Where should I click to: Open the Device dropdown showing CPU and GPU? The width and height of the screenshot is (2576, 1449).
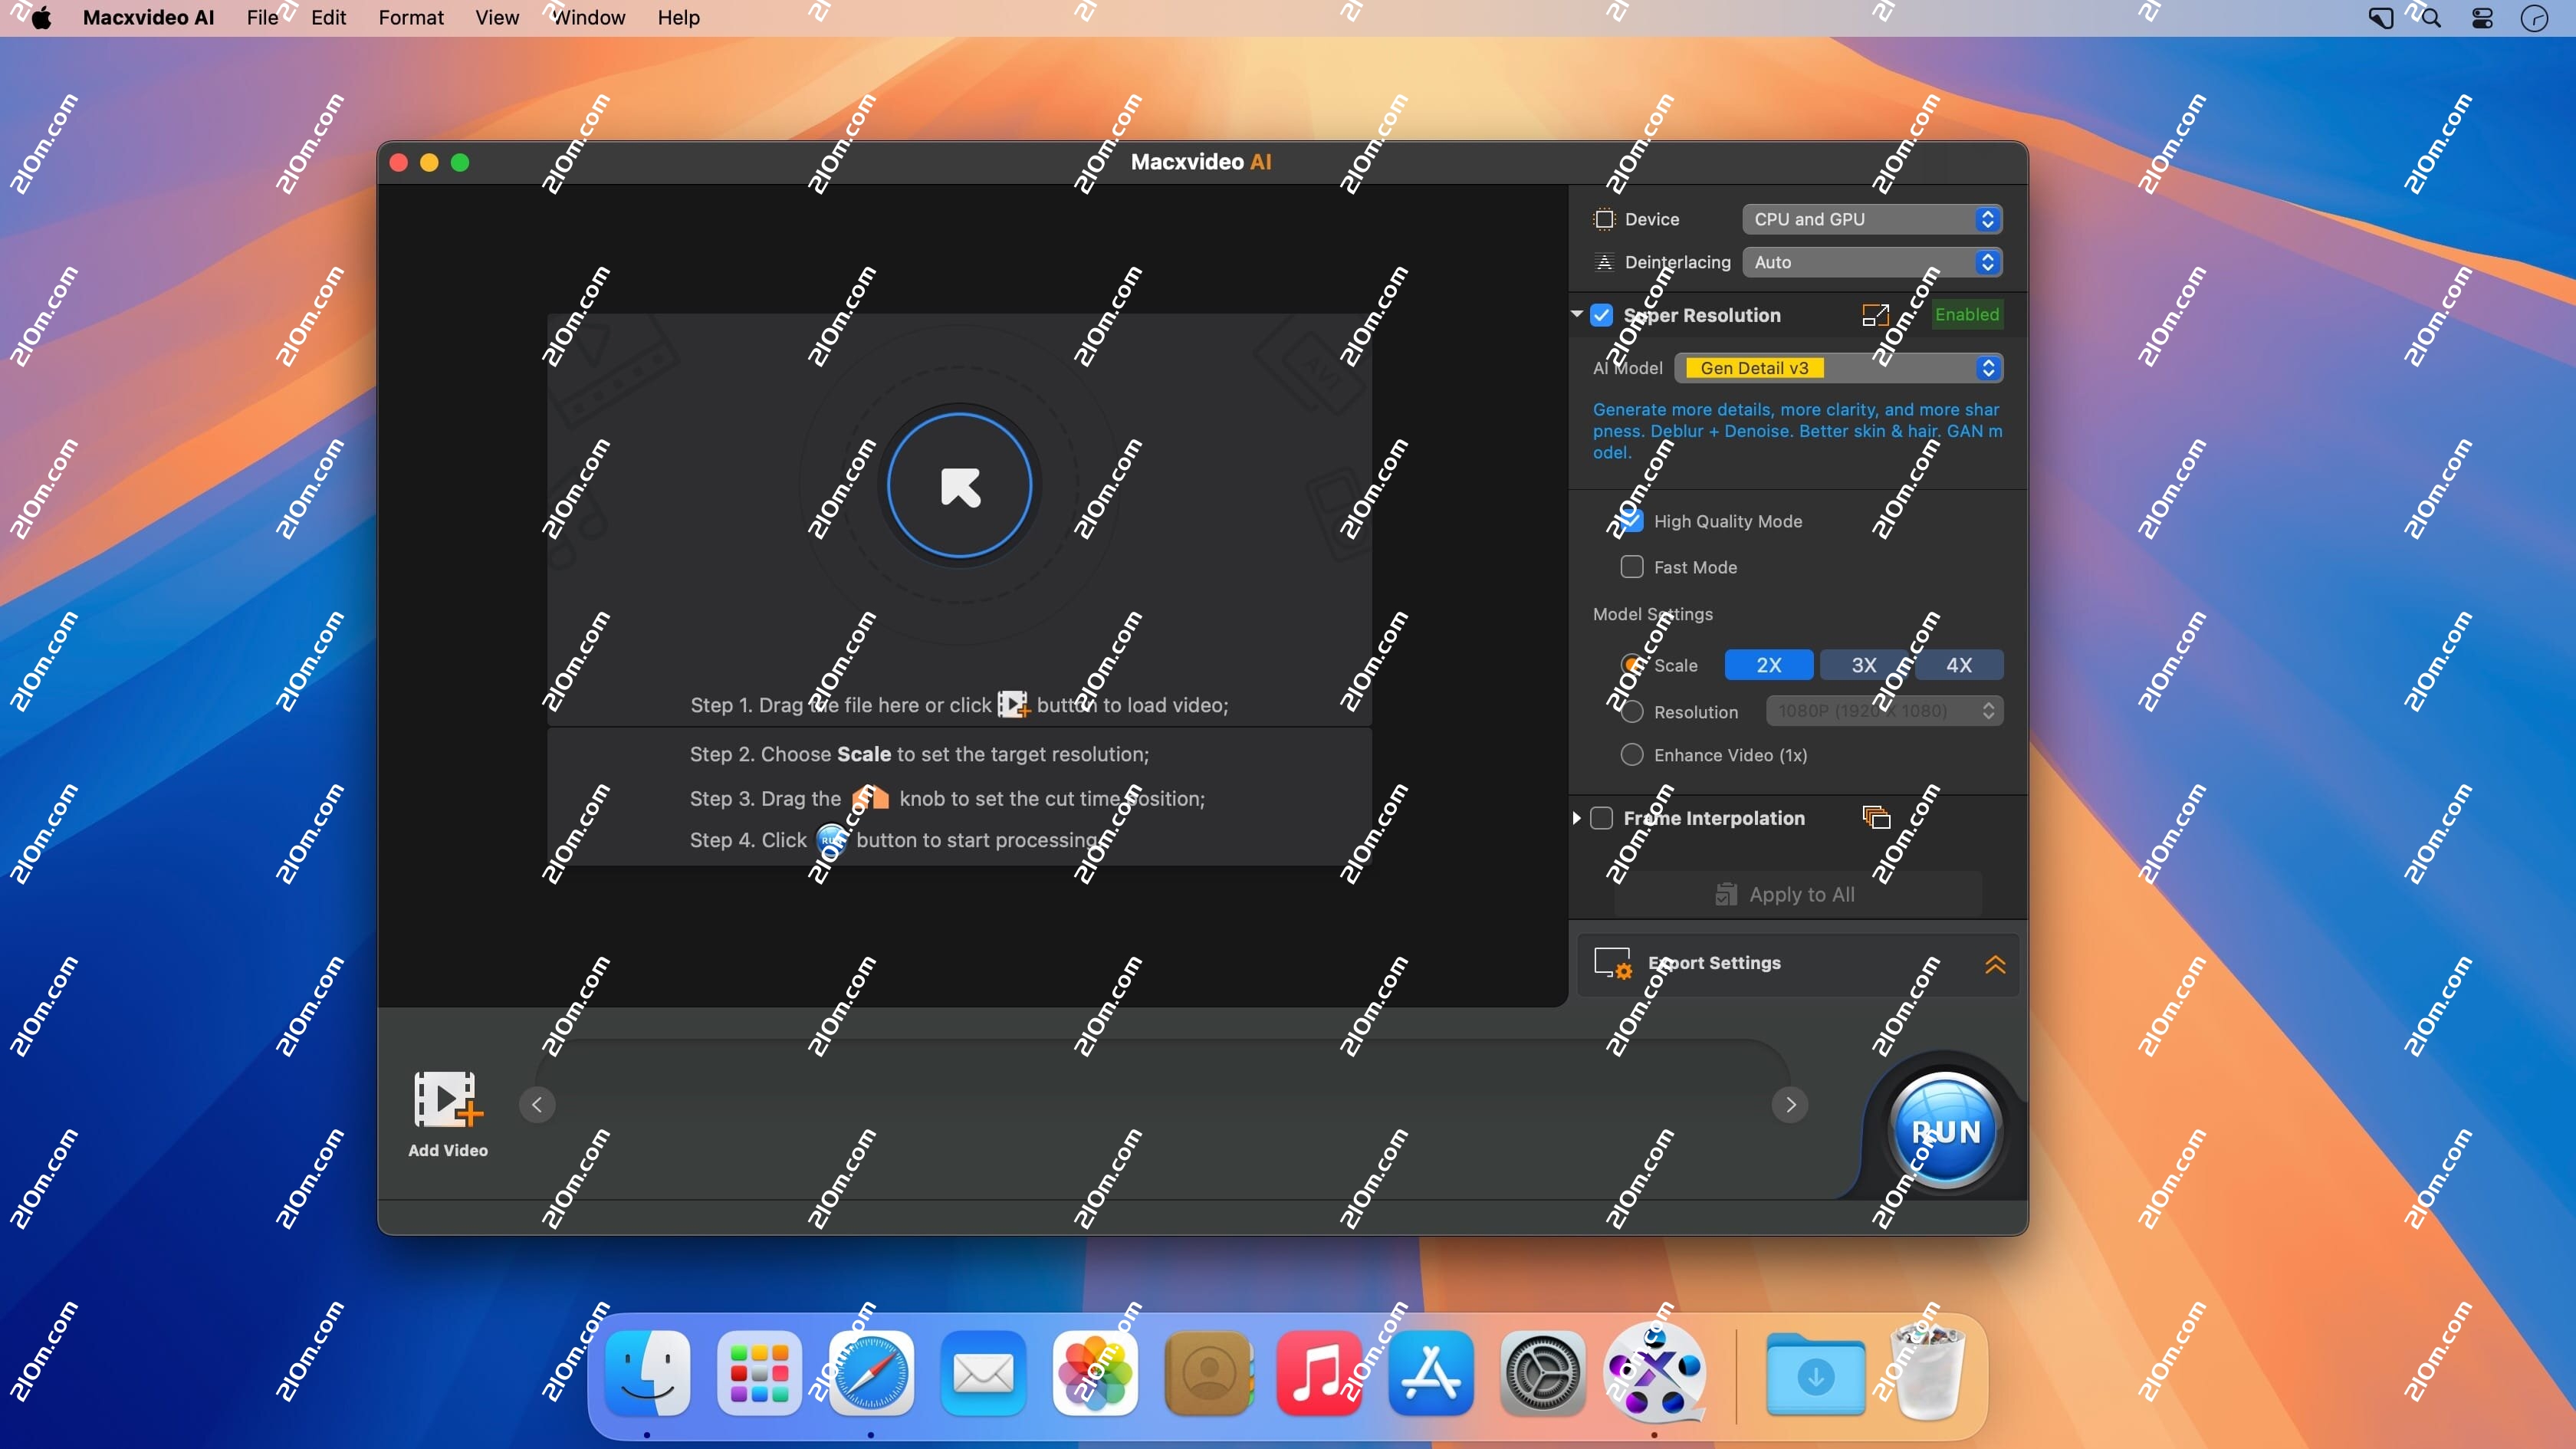pyautogui.click(x=1871, y=218)
